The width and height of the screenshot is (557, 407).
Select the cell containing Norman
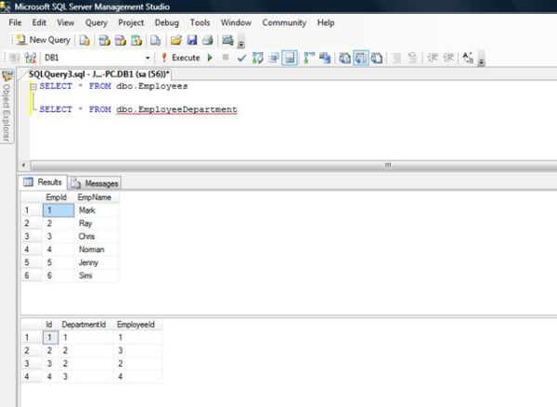pyautogui.click(x=97, y=249)
